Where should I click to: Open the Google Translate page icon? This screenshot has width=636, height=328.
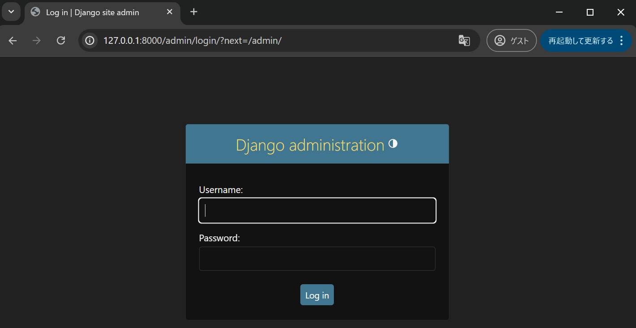click(464, 41)
